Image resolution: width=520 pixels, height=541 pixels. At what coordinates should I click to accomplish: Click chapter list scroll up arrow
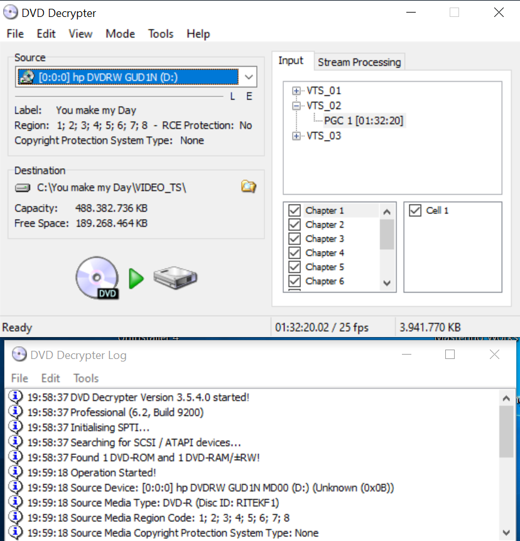point(387,212)
